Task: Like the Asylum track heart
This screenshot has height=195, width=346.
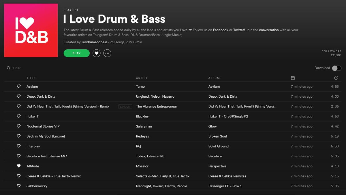Action: pyautogui.click(x=19, y=86)
